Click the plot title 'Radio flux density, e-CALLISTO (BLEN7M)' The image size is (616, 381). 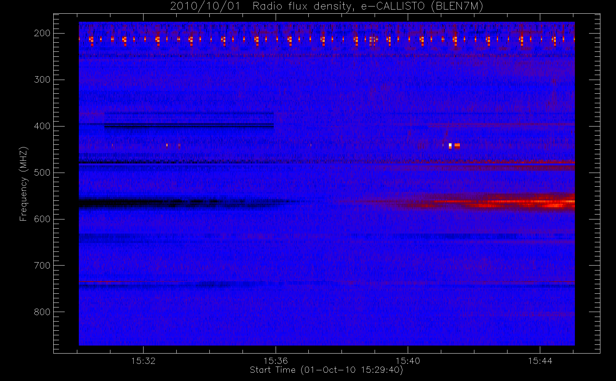coord(368,6)
